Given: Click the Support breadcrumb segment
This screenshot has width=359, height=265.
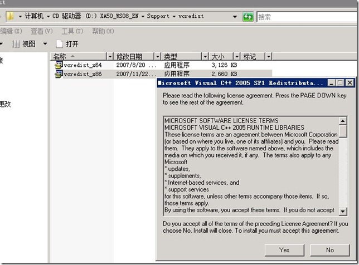Looking at the screenshot, I should click(x=158, y=16).
